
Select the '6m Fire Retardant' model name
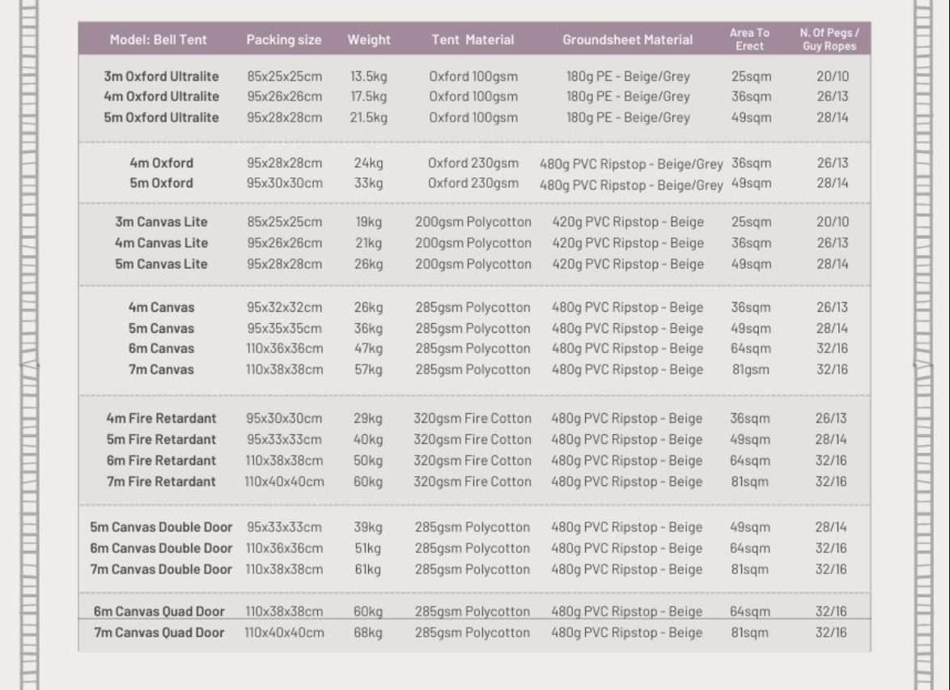click(161, 461)
